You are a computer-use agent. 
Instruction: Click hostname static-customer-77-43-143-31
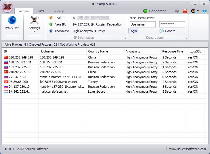[x=62, y=77]
